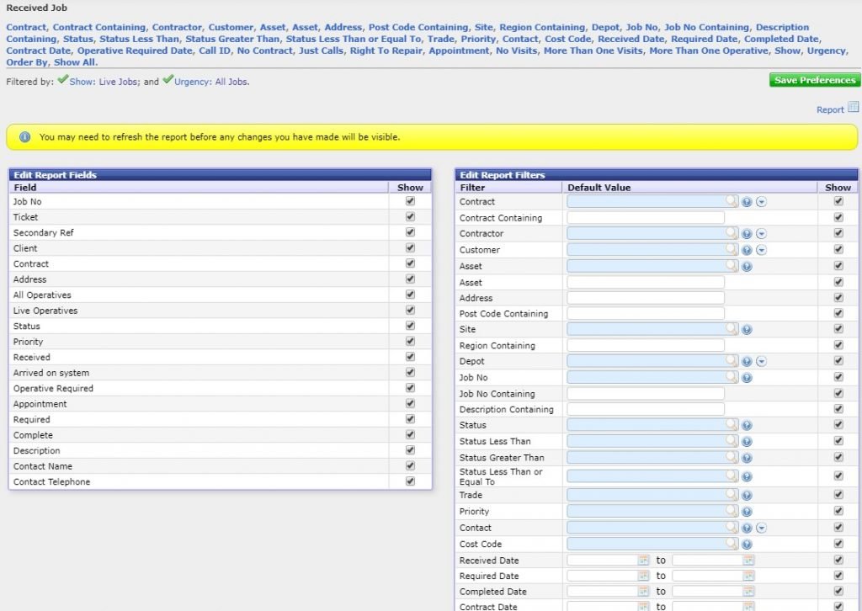Click the Show: Live Jobs filter link
This screenshot has height=611, width=862.
tap(104, 82)
